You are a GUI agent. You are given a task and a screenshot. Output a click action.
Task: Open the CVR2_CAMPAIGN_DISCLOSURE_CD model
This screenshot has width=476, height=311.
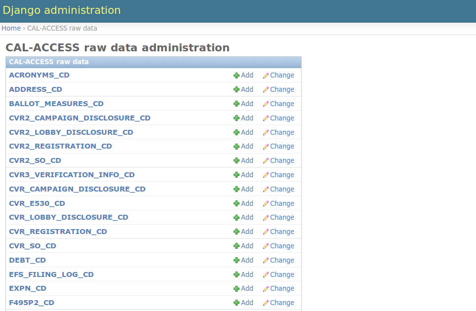pos(79,118)
